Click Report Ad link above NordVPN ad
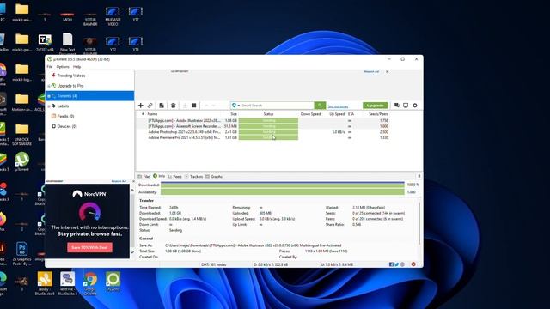The height and width of the screenshot is (309, 550). [119, 181]
